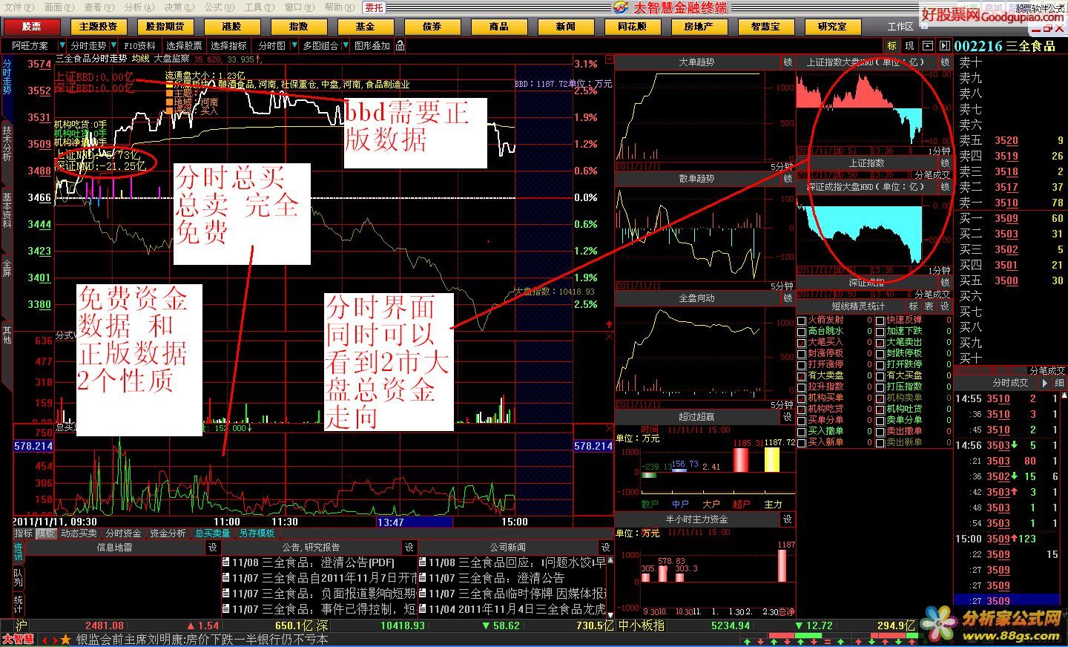Click 细 detail button beside 分时成交

1060,384
